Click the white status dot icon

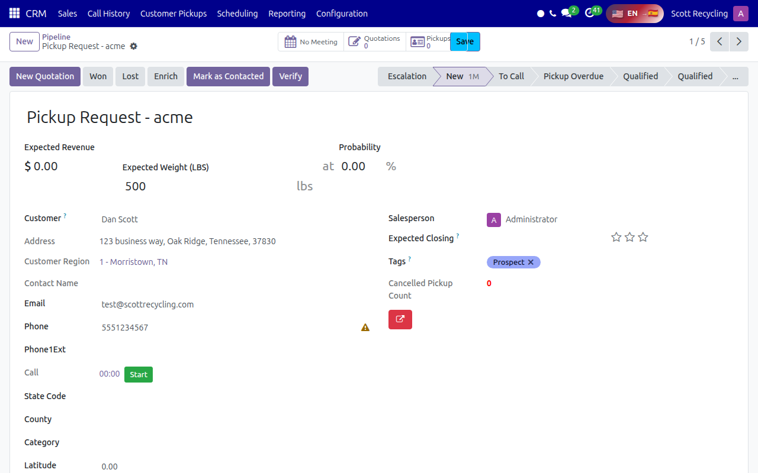(540, 13)
